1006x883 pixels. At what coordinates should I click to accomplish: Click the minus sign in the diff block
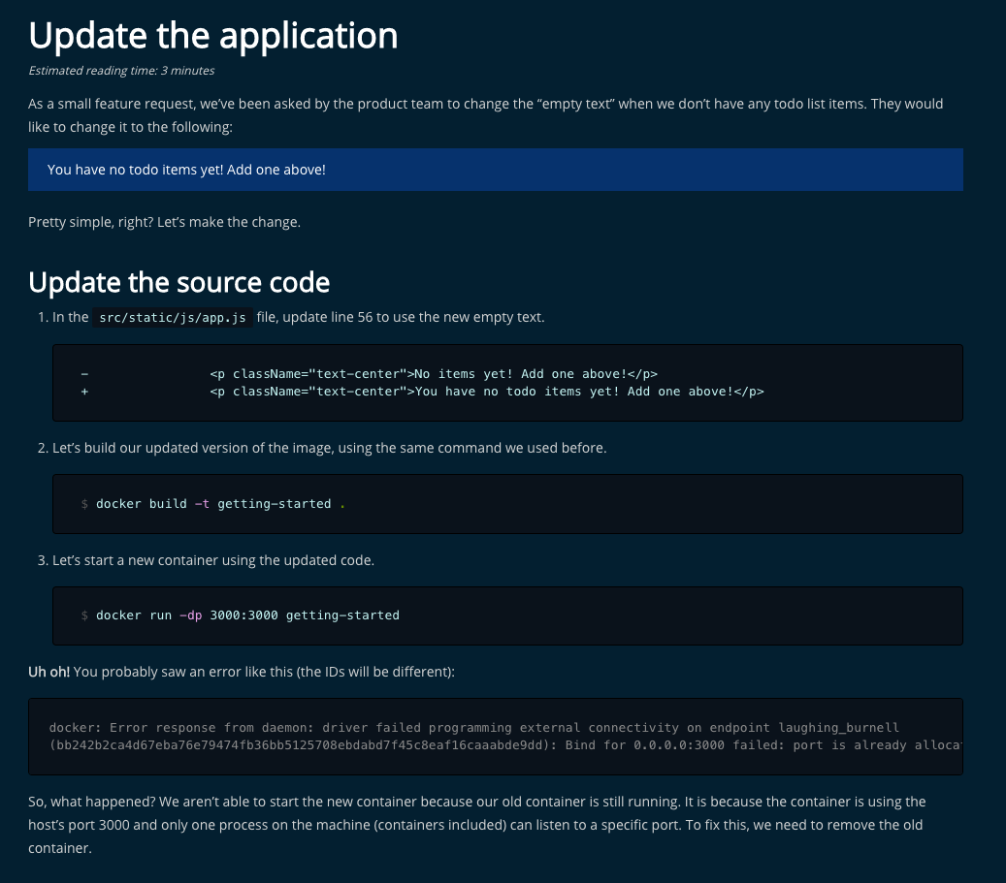point(84,374)
